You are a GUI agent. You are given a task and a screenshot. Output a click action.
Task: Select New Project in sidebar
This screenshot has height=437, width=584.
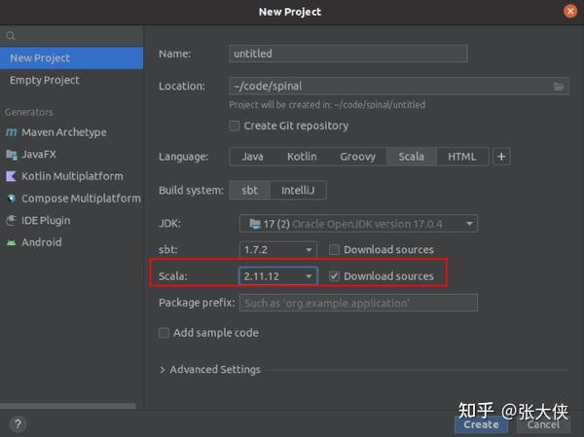[71, 58]
